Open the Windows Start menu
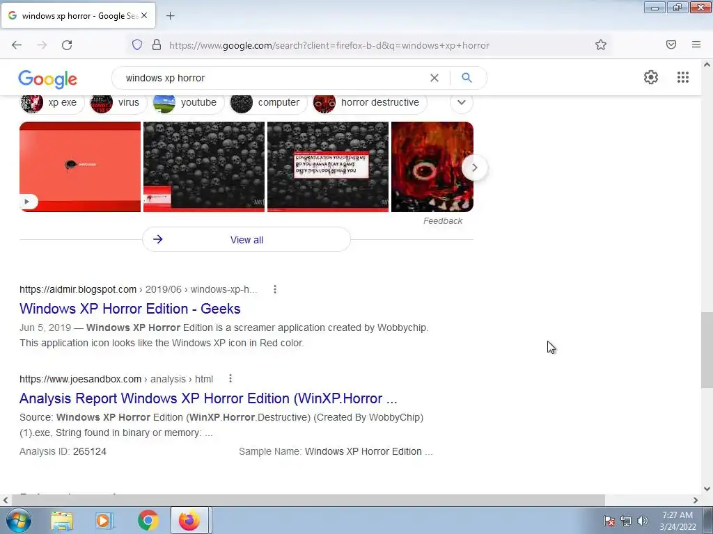The height and width of the screenshot is (534, 713). click(18, 520)
